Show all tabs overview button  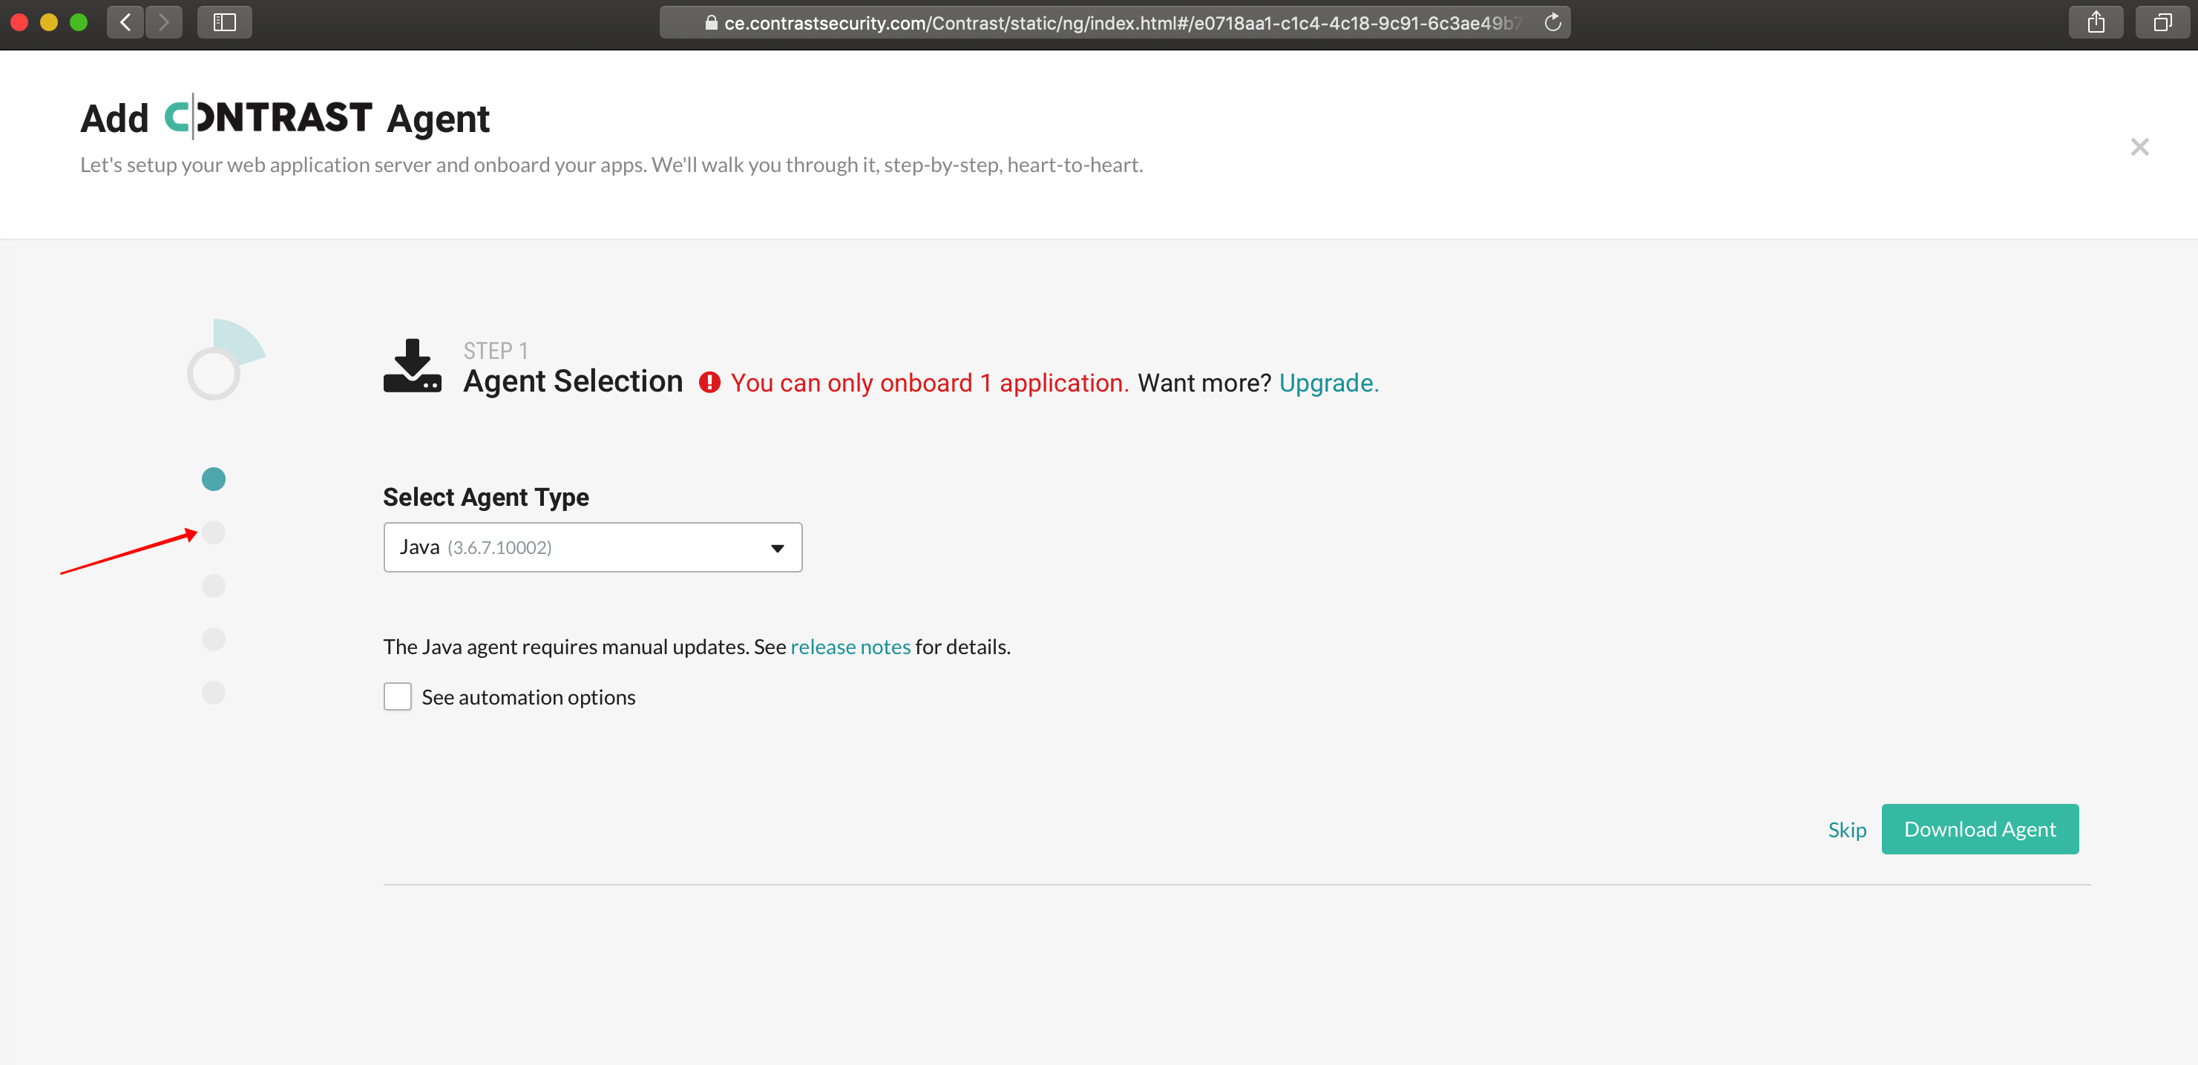point(2162,22)
